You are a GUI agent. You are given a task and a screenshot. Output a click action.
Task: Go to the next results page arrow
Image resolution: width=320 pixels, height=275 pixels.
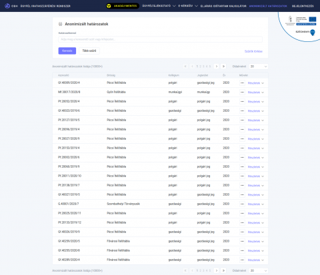pyautogui.click(x=217, y=67)
